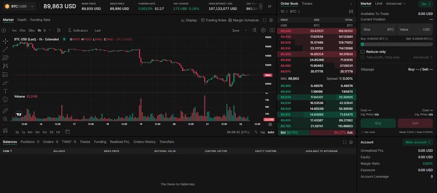
Task: Take a chart snapshot with camera icon
Action: (272, 30)
